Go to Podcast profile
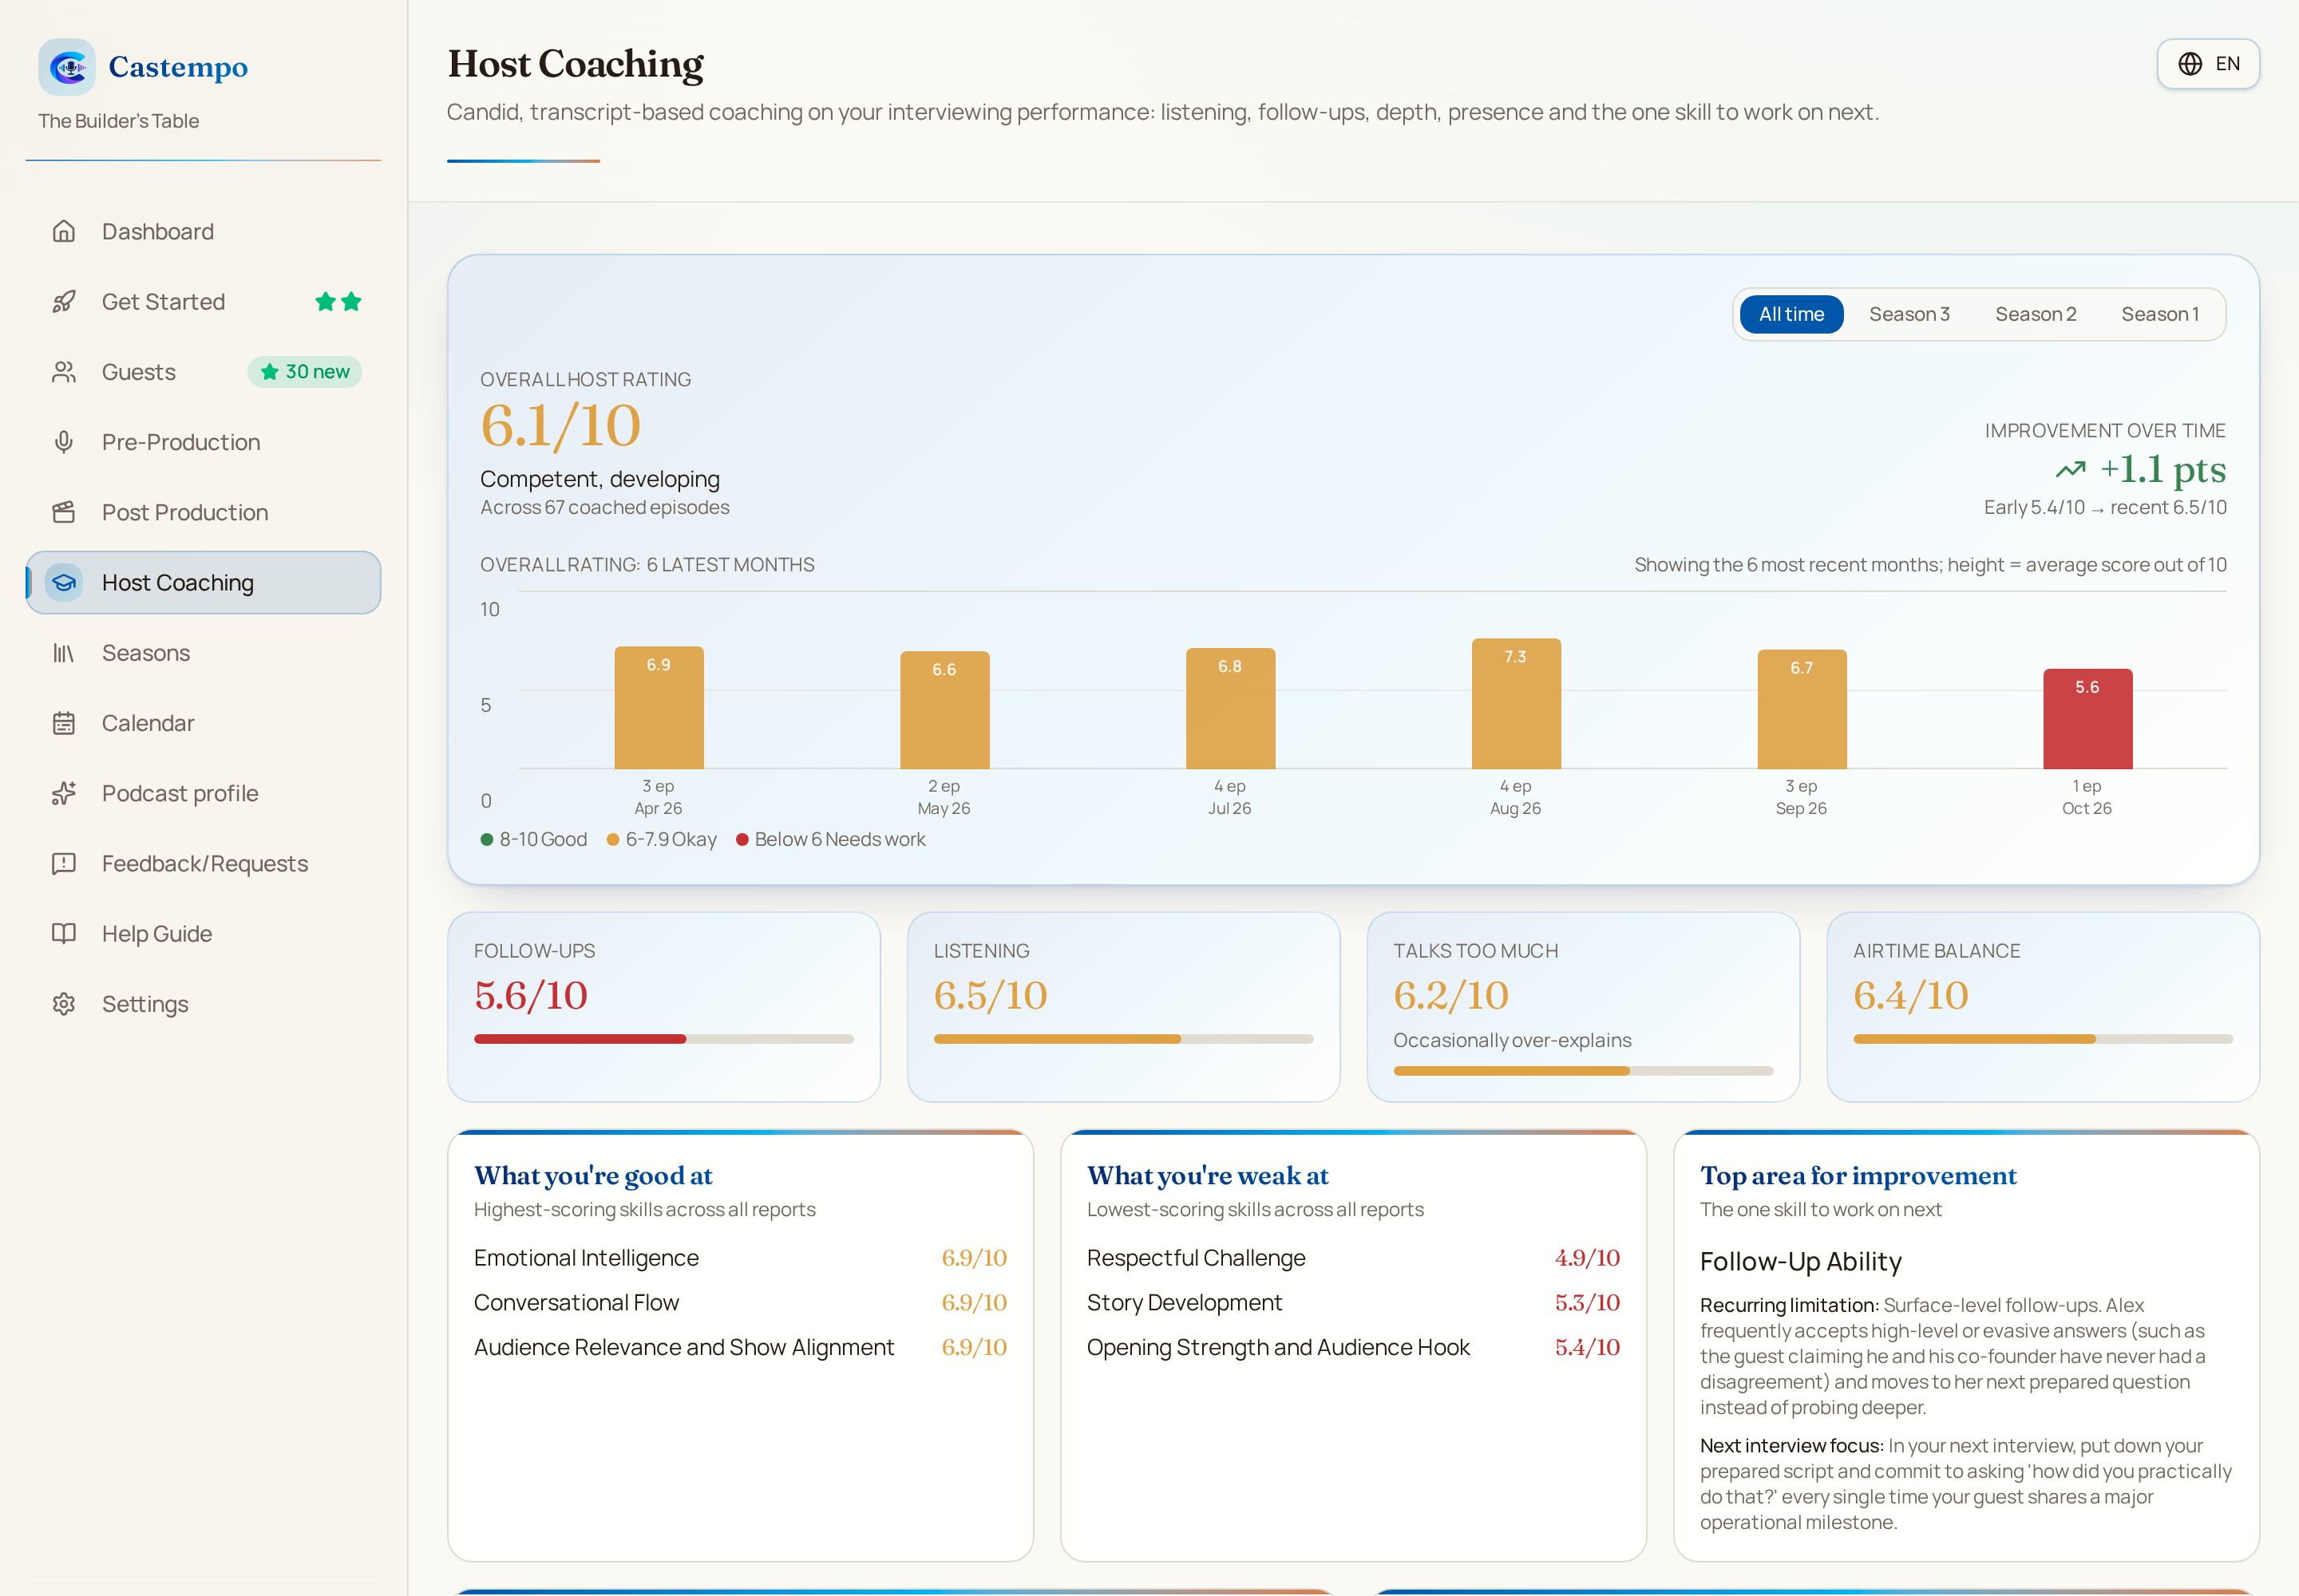Screen dimensions: 2299x1596 click(203, 793)
